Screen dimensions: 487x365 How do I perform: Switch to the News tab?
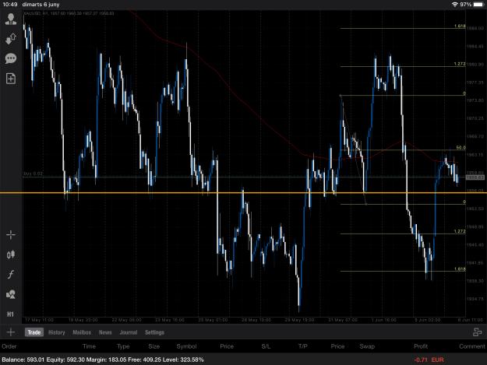tap(105, 332)
